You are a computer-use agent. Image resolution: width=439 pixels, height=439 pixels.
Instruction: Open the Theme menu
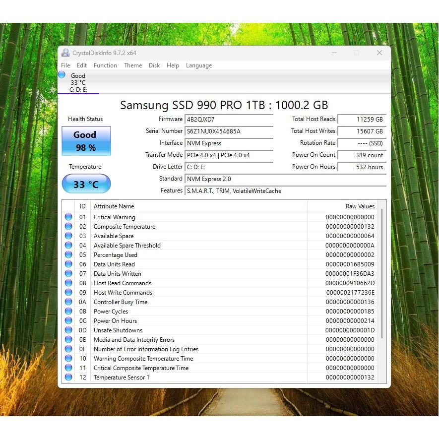pyautogui.click(x=133, y=65)
